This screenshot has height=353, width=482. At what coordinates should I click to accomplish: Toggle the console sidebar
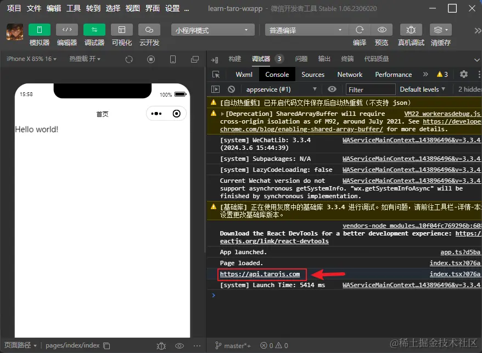[x=216, y=89]
